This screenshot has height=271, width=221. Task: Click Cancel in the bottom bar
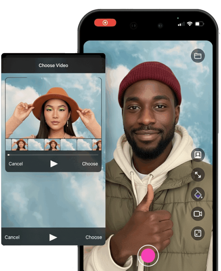click(12, 237)
